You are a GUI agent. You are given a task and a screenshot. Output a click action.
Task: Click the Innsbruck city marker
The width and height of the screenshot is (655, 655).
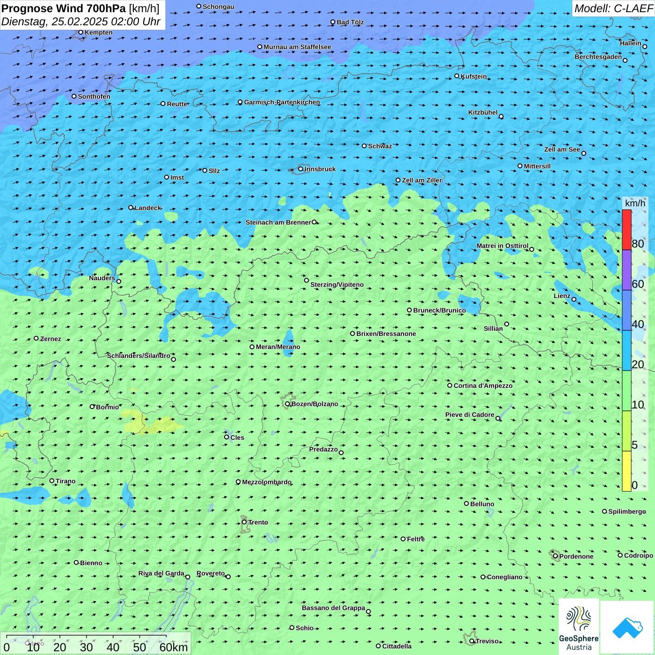[300, 169]
